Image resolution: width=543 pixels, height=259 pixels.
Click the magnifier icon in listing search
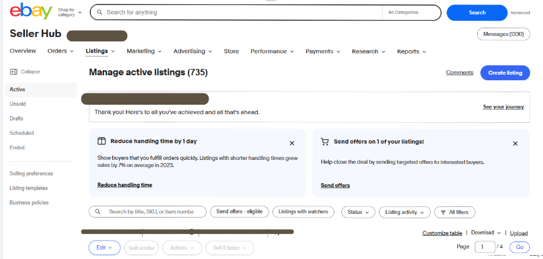pyautogui.click(x=98, y=212)
